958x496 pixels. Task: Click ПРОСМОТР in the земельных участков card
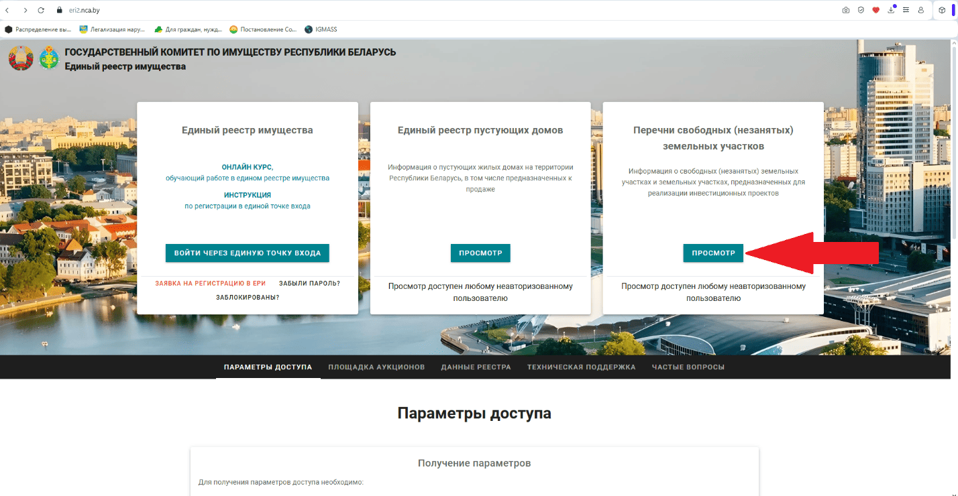tap(713, 253)
